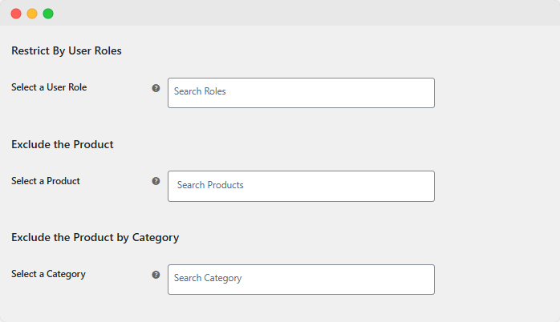Image resolution: width=560 pixels, height=322 pixels.
Task: Open the user roles search dropdown
Action: click(301, 92)
